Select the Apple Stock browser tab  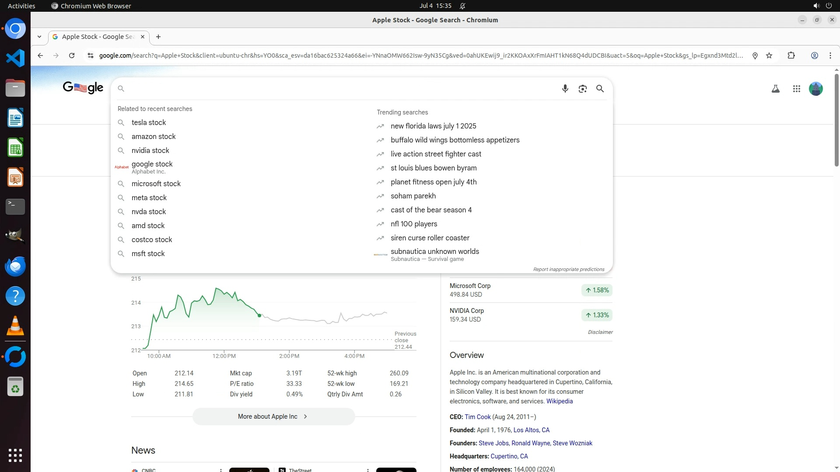pyautogui.click(x=98, y=37)
